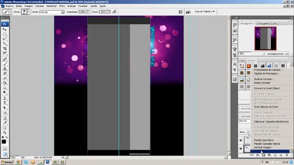Screen dimensions: 294x165
Task: Hide the upper visible layer
Action: [x=241, y=140]
